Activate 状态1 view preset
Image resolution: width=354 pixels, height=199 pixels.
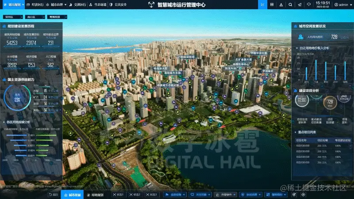(118, 195)
